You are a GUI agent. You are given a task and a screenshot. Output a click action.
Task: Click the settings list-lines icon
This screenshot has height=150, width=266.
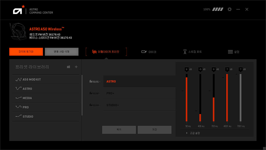coord(230,52)
